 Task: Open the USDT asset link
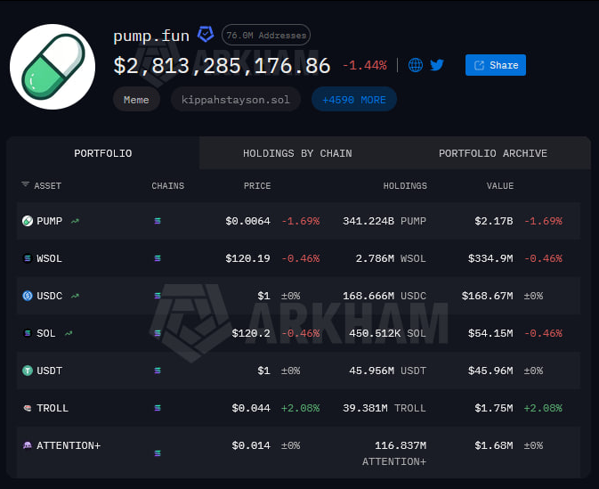coord(49,371)
